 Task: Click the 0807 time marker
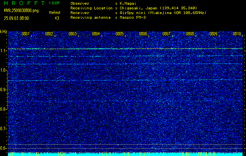[166, 34]
